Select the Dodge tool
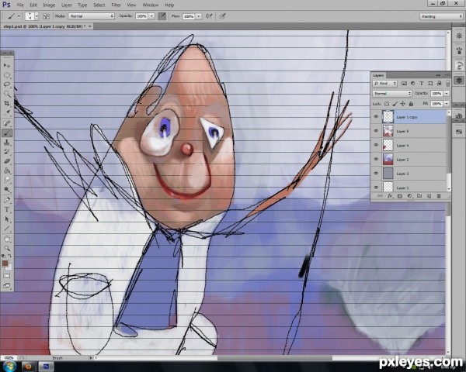Image resolution: width=466 pixels, height=372 pixels. tap(6, 190)
